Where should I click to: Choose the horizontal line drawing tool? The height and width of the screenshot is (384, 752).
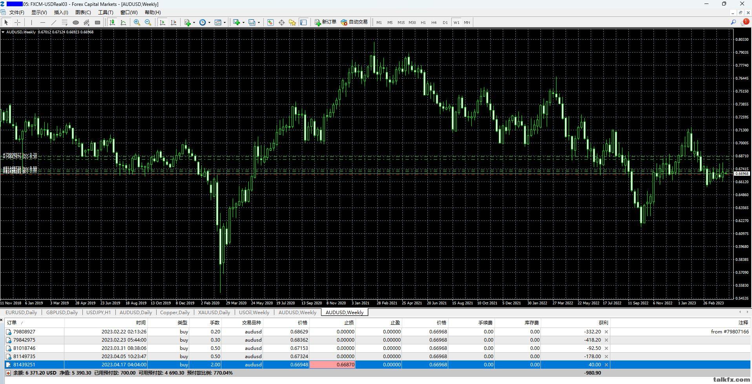point(43,22)
